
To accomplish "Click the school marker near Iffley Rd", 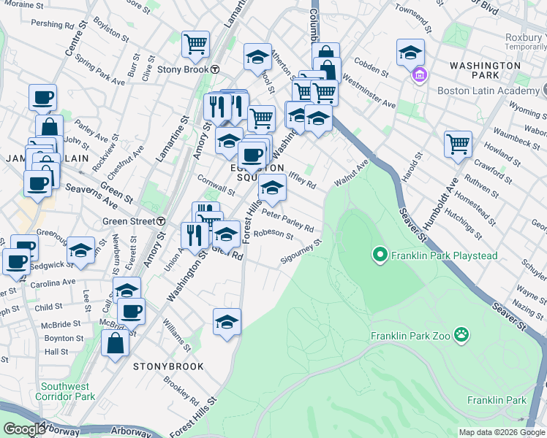I will [272, 188].
